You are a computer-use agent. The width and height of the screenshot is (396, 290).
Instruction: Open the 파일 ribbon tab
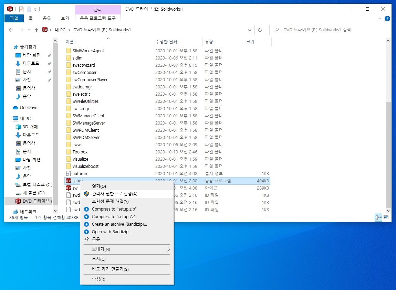14,18
